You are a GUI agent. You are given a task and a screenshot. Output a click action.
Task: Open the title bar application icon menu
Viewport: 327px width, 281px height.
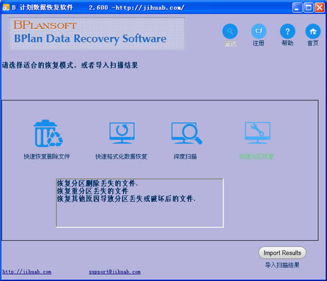[x=6, y=8]
